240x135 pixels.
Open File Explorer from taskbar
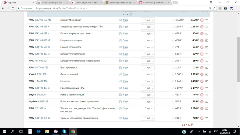coord(47,131)
